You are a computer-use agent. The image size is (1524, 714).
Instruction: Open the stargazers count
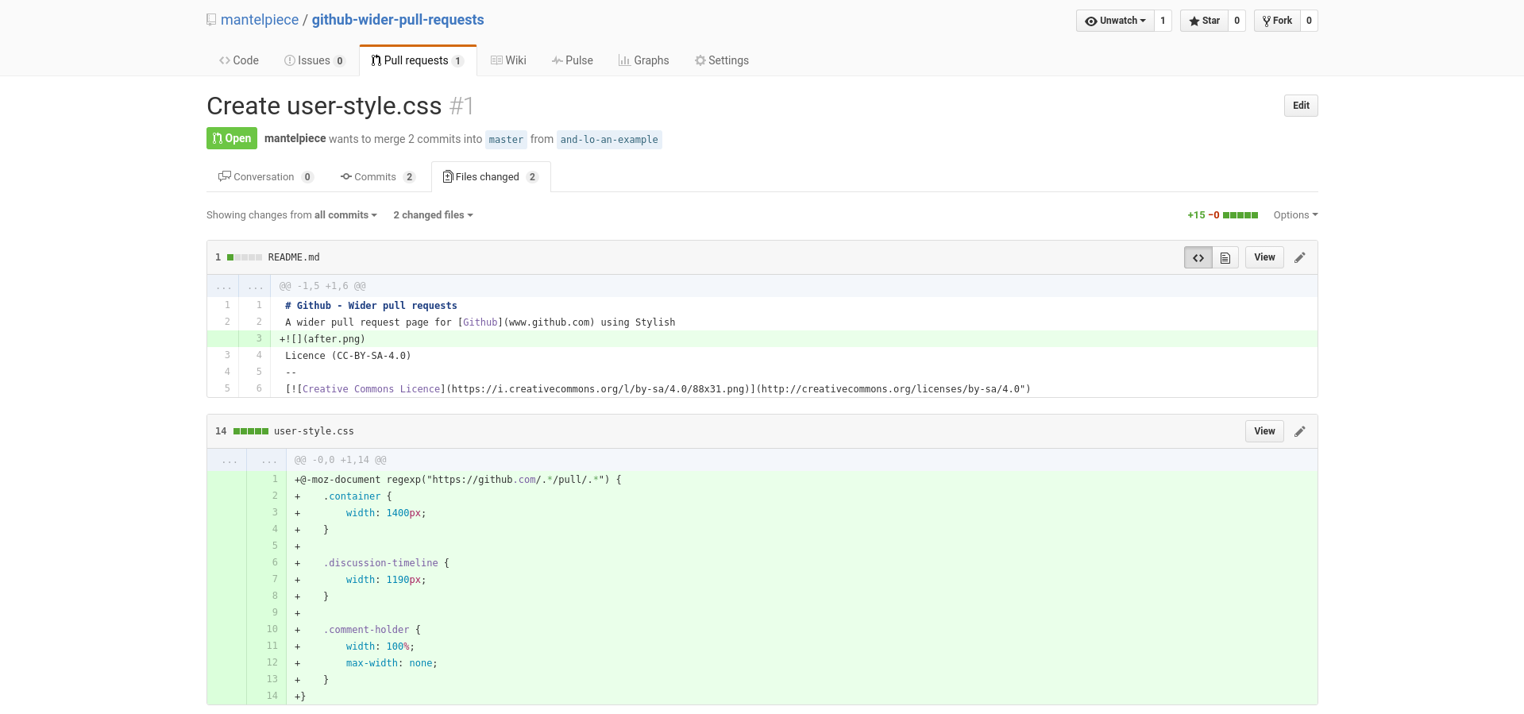click(1237, 21)
